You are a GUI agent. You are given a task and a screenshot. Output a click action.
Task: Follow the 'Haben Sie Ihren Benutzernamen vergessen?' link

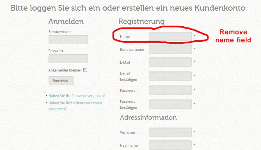coord(75,103)
